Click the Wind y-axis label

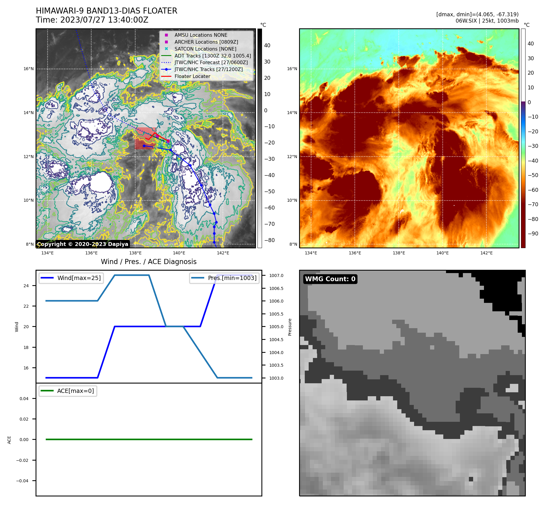click(x=17, y=327)
